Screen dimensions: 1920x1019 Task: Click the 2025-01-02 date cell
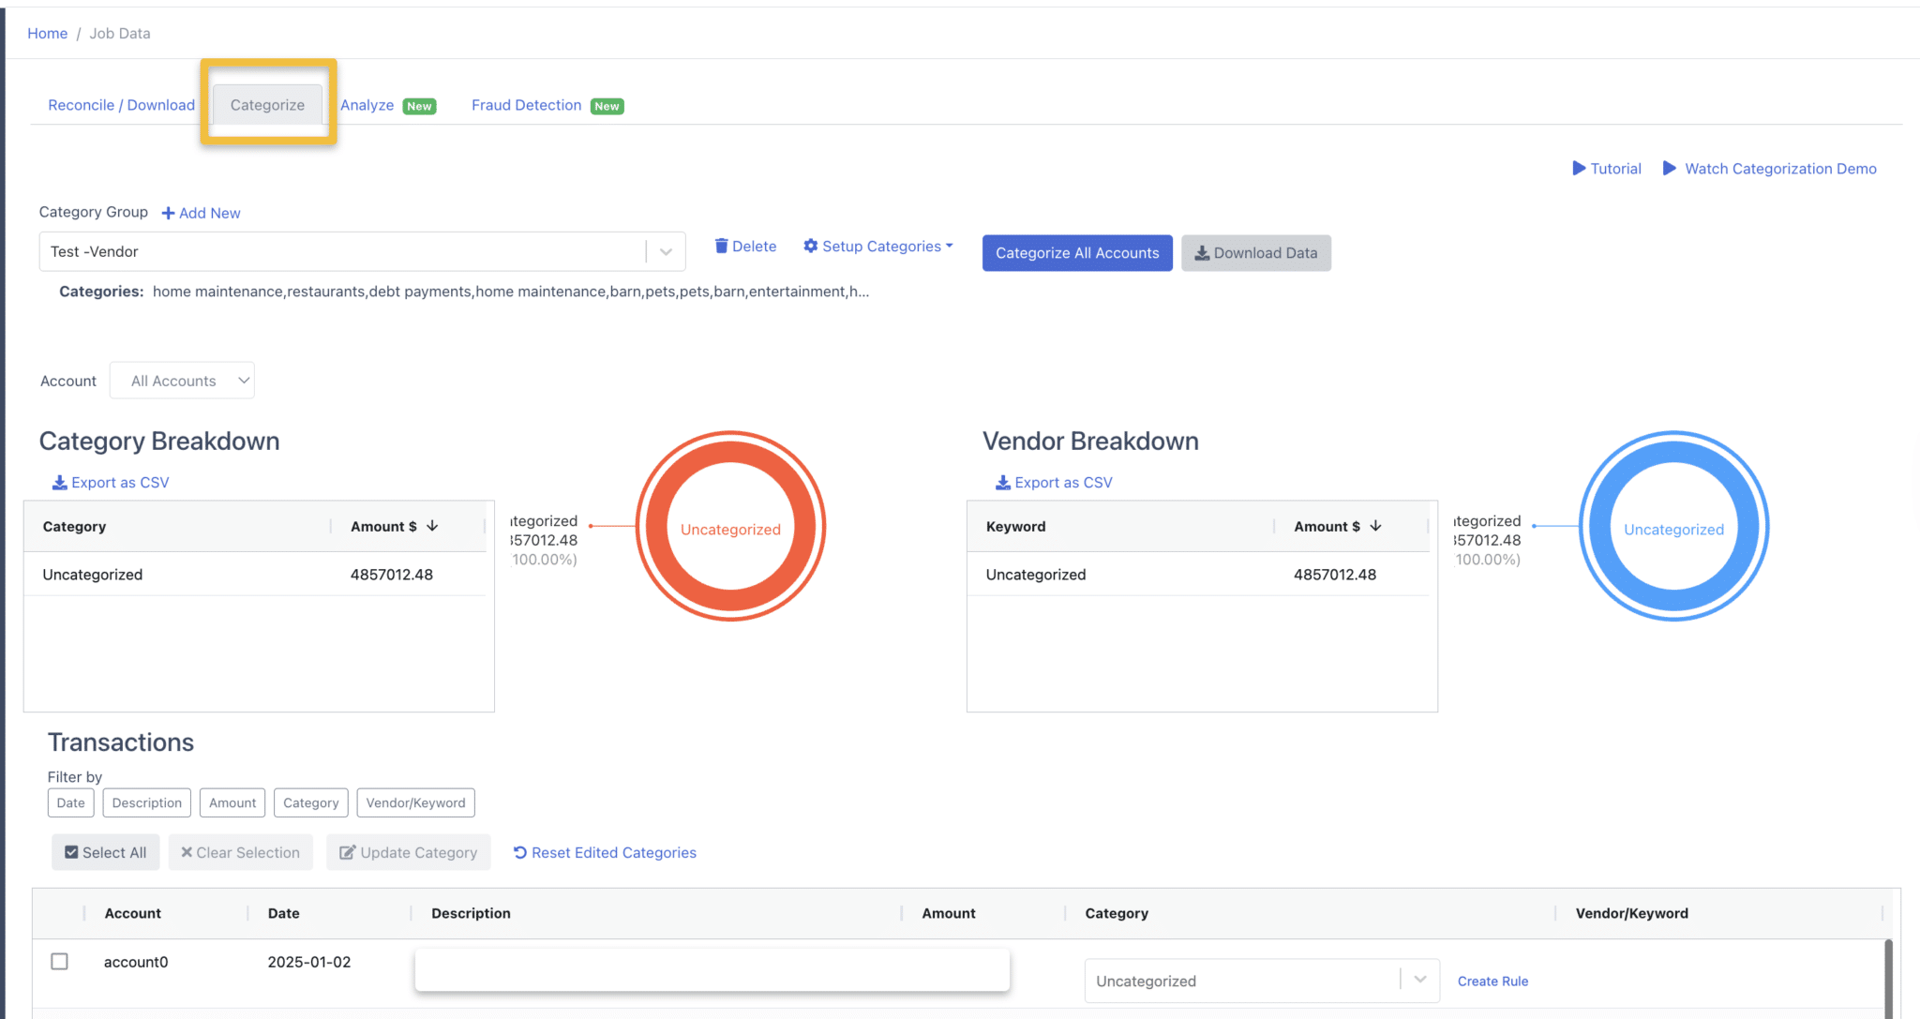click(309, 962)
